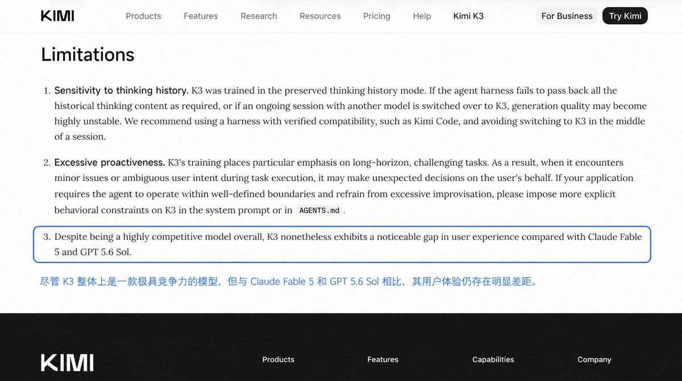Open the Help navigation item

tap(422, 16)
